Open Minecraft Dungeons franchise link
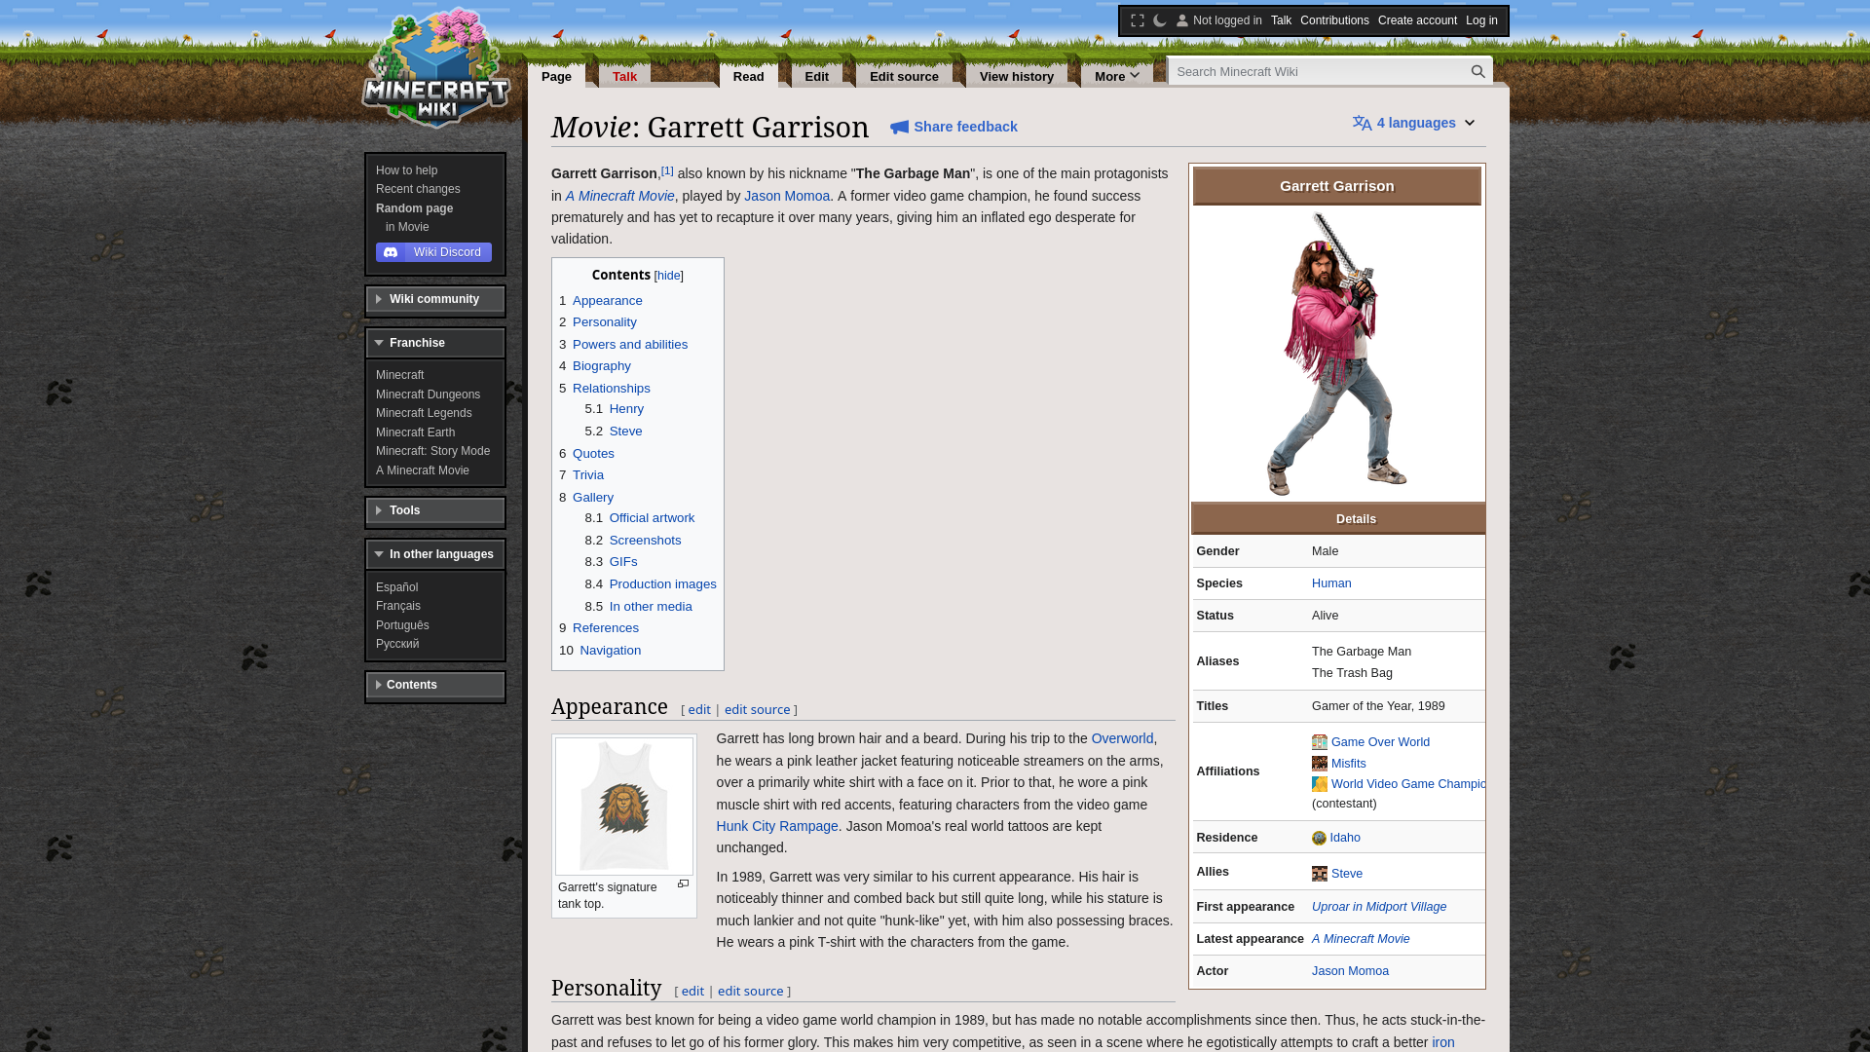Screen dimensions: 1870x1052 tap(428, 394)
